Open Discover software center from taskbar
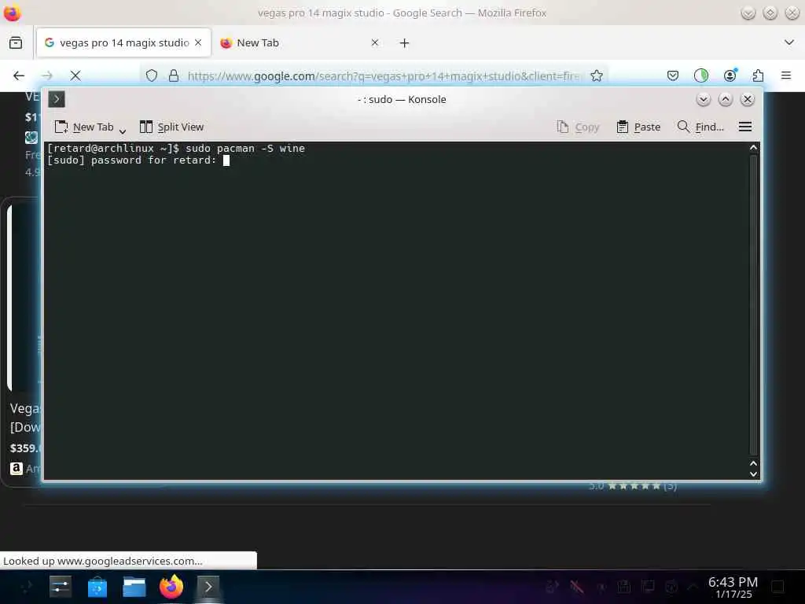This screenshot has height=604, width=805. point(97,587)
